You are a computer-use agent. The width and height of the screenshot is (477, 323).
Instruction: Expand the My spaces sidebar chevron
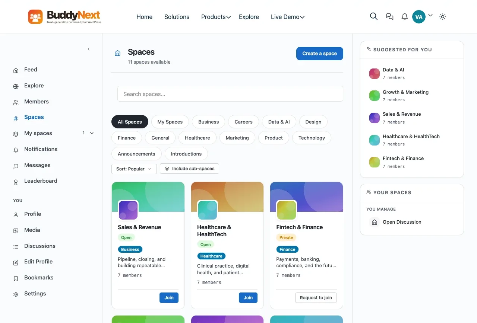(x=92, y=133)
